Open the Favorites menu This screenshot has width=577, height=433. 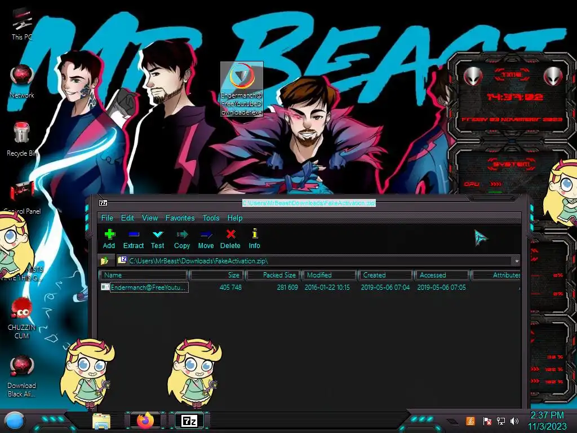180,218
